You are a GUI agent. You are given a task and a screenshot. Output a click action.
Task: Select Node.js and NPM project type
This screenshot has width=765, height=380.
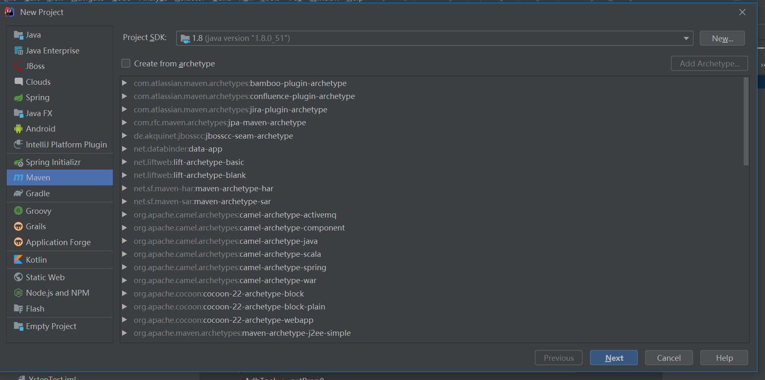pyautogui.click(x=60, y=293)
